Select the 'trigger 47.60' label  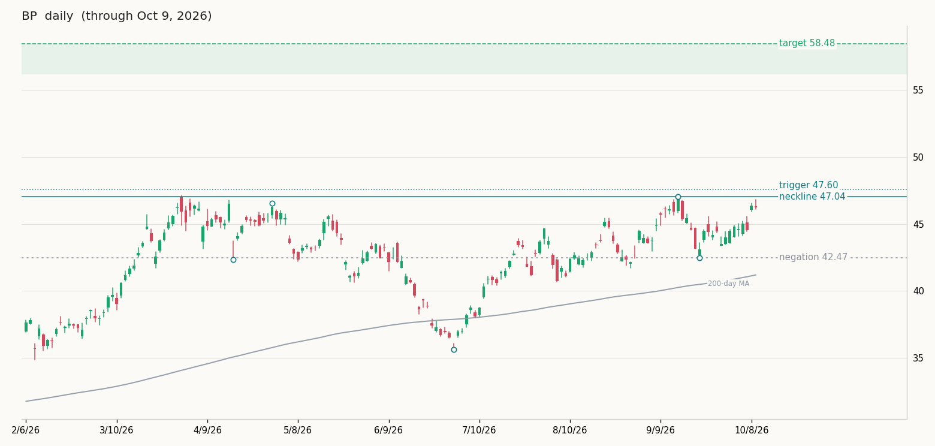(x=809, y=186)
